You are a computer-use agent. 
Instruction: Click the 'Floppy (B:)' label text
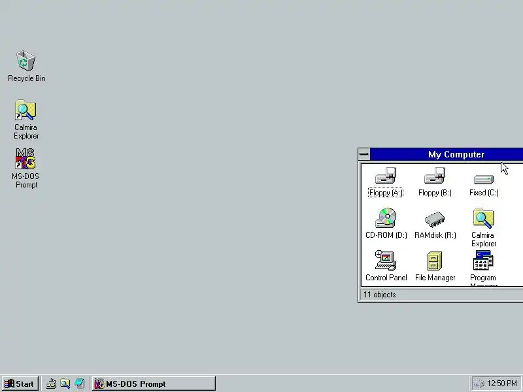435,193
